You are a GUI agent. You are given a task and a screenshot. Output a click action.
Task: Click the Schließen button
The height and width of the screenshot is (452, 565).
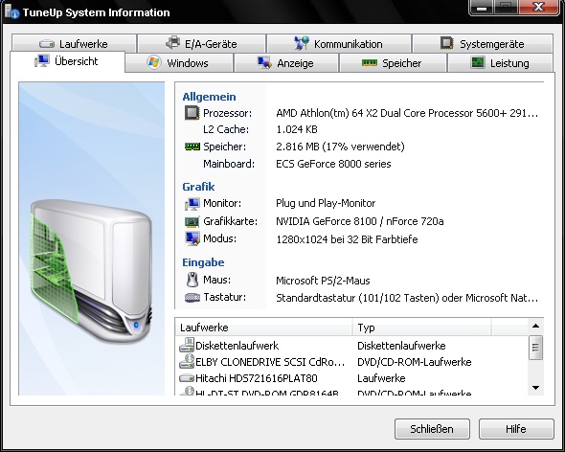(432, 429)
